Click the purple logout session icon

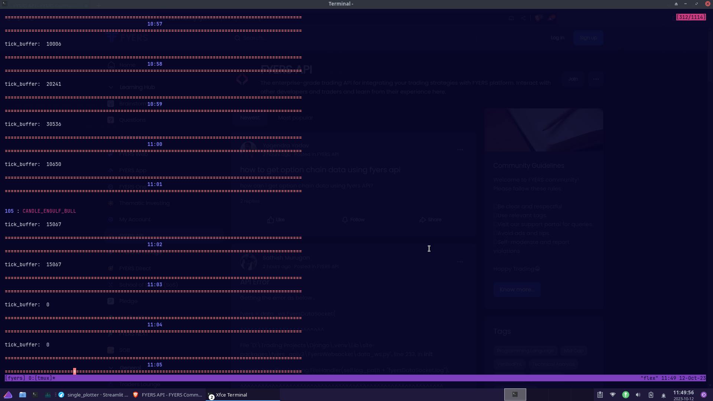tap(703, 395)
